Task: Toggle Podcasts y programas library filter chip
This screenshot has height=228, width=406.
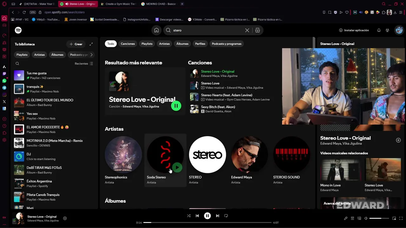Action: point(79,55)
